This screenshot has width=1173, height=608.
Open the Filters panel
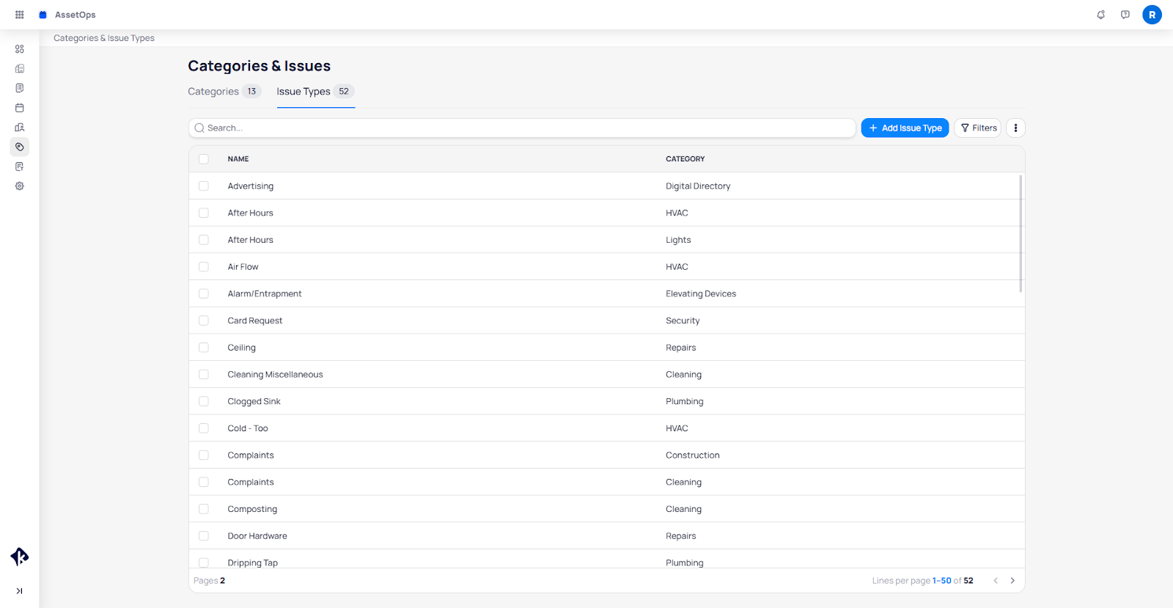978,128
